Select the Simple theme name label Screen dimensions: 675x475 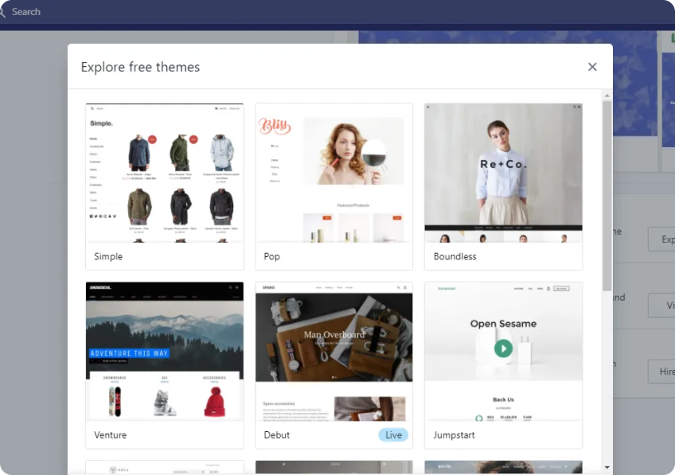point(108,256)
